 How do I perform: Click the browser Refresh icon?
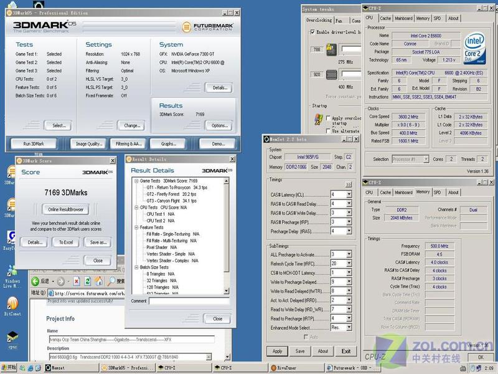[87, 282]
